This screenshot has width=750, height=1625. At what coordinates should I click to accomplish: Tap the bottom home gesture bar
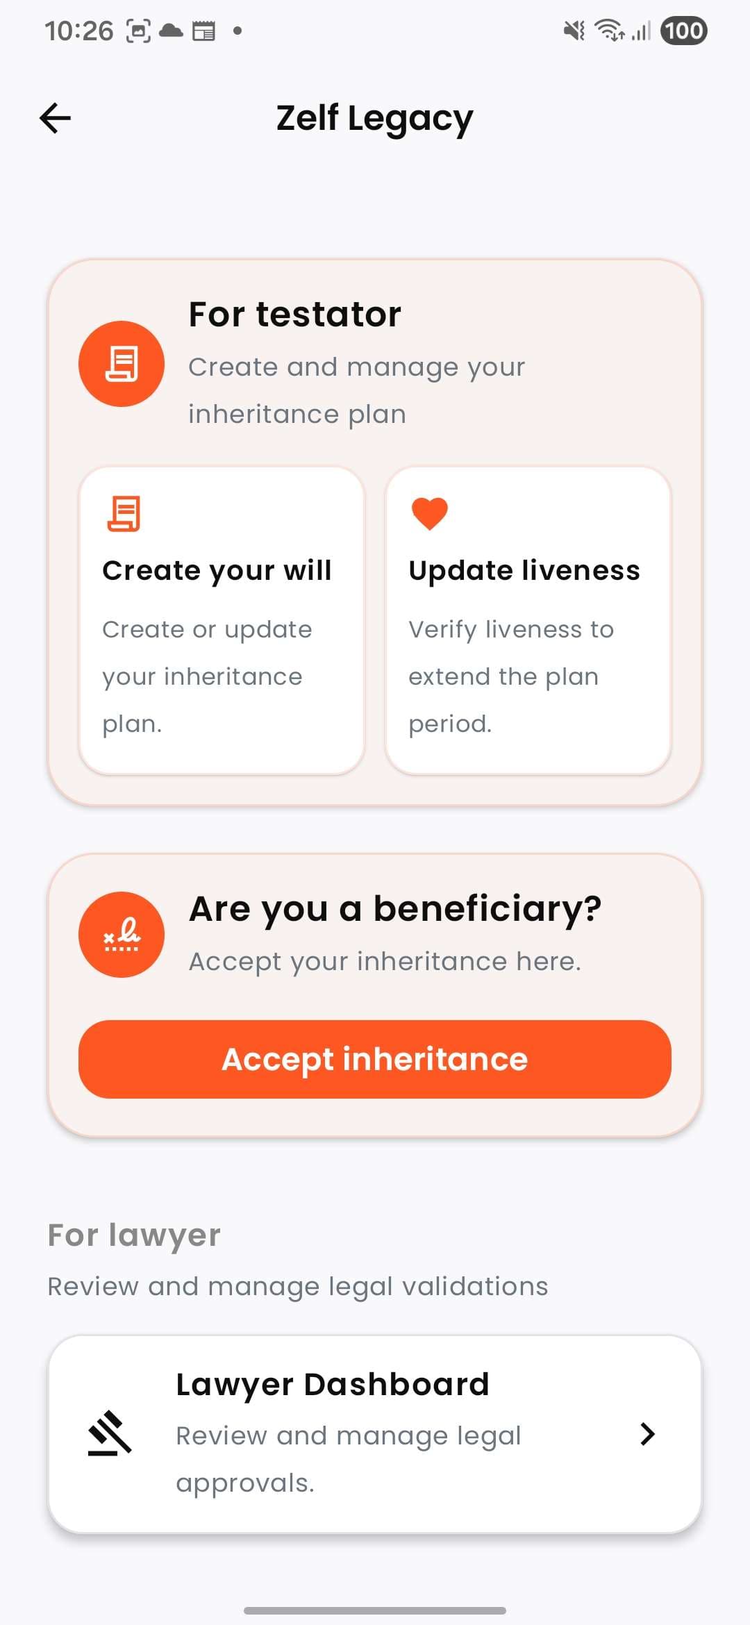(x=375, y=1610)
